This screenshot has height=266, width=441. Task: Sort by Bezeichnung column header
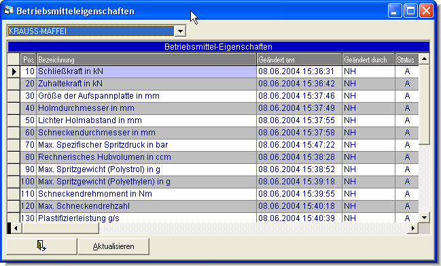pos(146,59)
